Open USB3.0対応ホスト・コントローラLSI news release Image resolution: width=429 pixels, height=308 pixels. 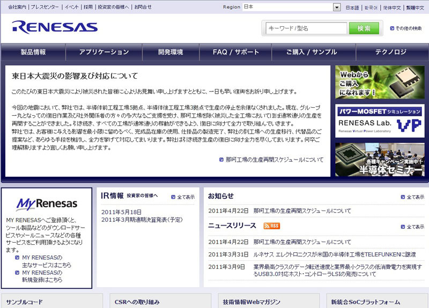[x=337, y=271]
